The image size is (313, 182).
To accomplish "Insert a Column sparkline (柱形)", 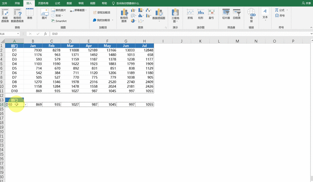I will coord(201,14).
